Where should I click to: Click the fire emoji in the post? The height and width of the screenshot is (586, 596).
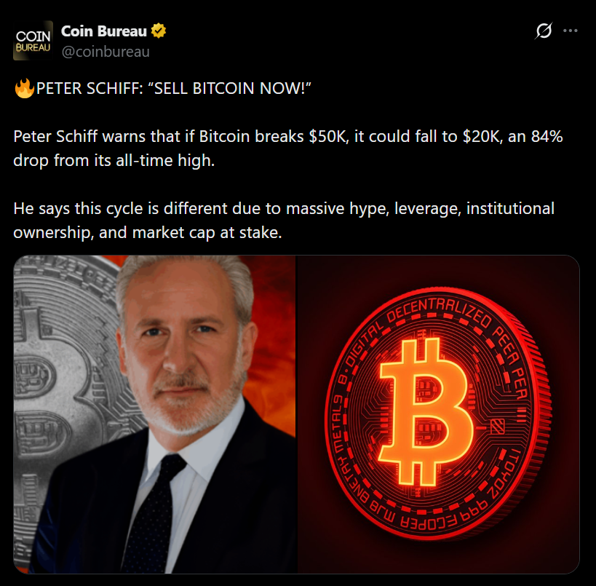click(24, 88)
